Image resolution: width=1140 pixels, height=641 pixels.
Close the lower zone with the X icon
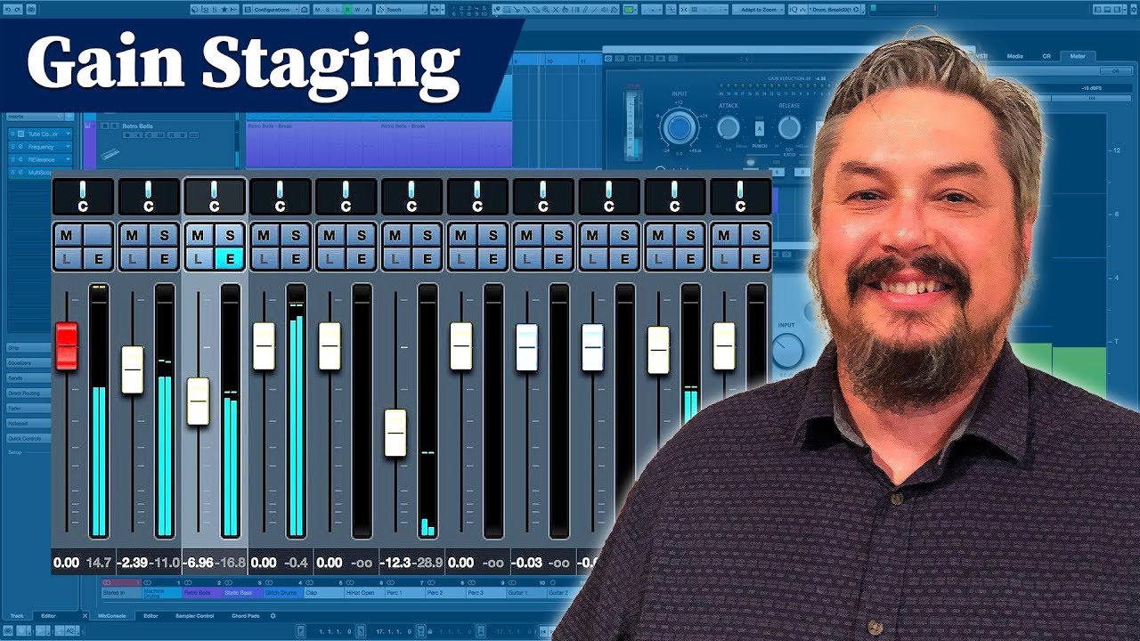85,616
